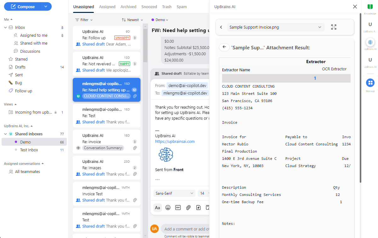Click the CLOUD CONTENT CONSU... tag

point(107,96)
